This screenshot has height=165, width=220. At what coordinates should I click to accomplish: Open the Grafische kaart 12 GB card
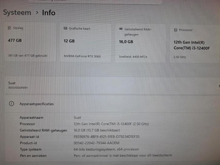click(x=86, y=42)
